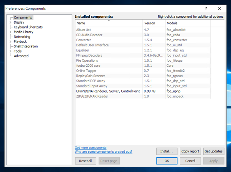Sort components by the Name column header
The width and height of the screenshot is (231, 172).
click(x=108, y=23)
